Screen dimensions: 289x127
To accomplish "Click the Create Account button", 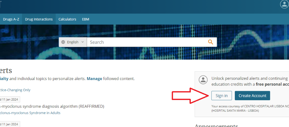I will 252,95.
